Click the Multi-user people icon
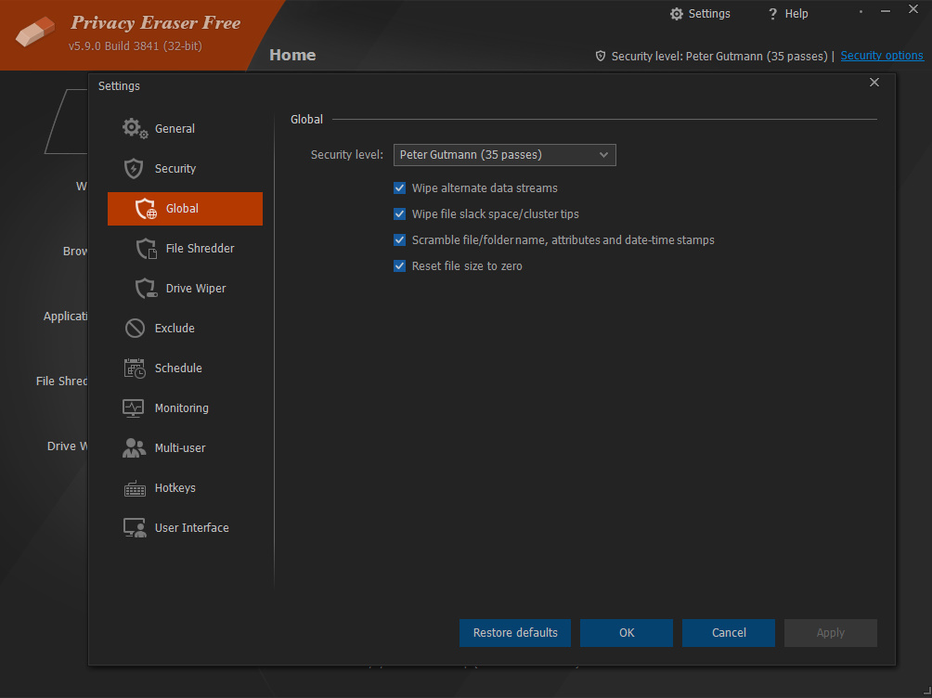 pos(134,447)
